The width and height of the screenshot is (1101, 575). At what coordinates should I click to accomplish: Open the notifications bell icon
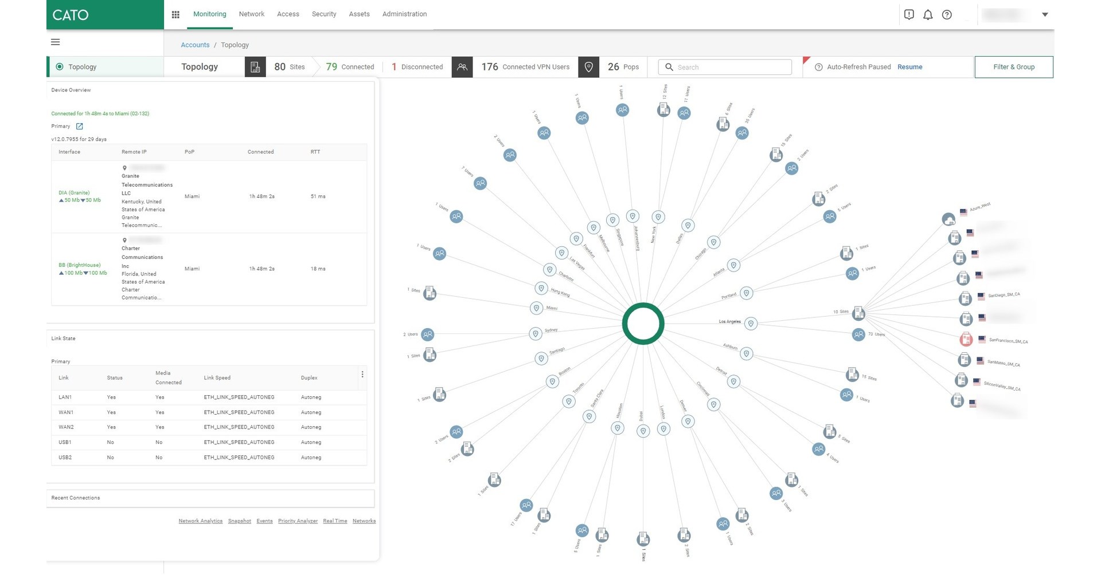(x=928, y=15)
